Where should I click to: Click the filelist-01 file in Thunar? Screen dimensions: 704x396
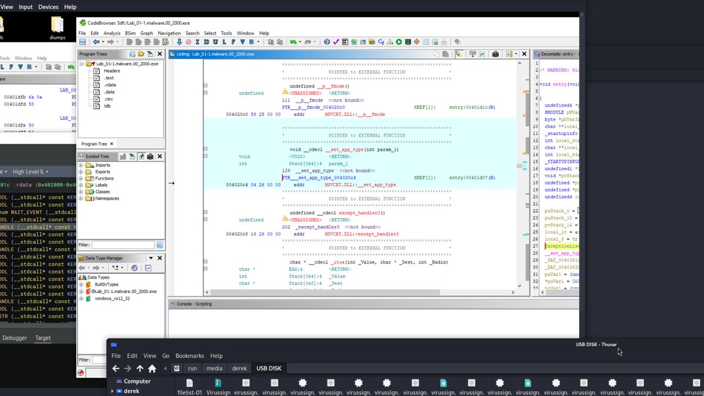point(189,387)
